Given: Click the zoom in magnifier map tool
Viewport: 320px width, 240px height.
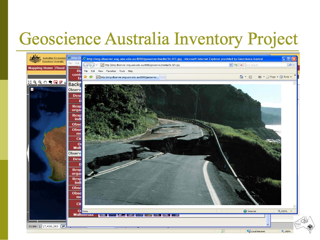Looking at the screenshot, I should [x=35, y=82].
